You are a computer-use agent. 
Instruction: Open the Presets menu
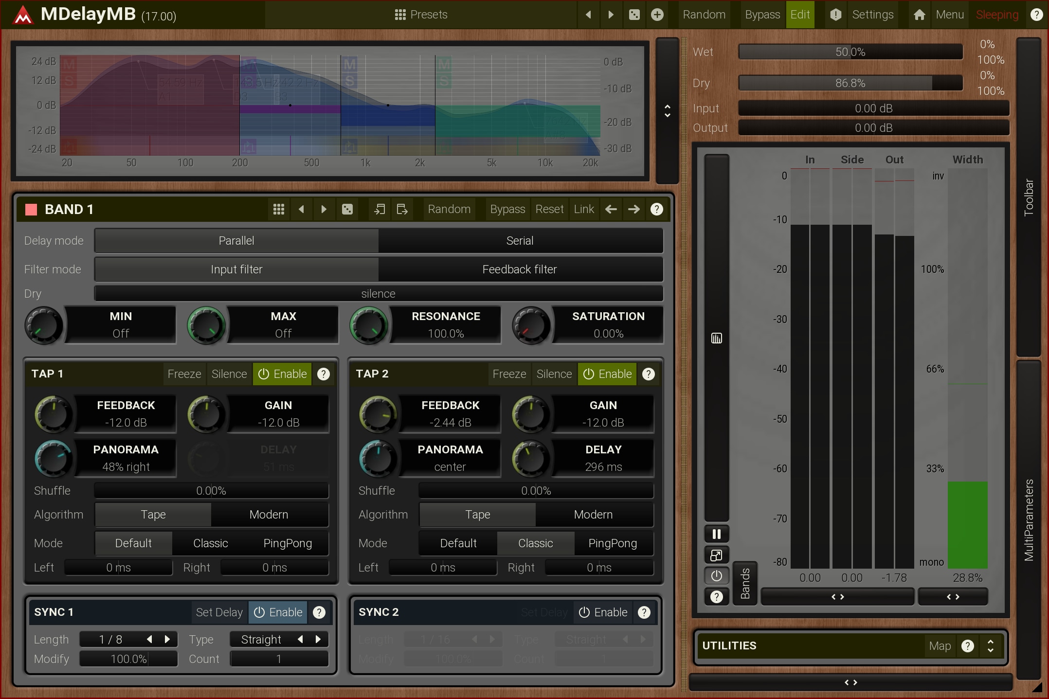click(421, 15)
